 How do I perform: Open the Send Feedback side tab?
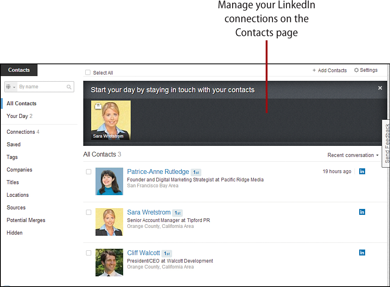coord(386,143)
